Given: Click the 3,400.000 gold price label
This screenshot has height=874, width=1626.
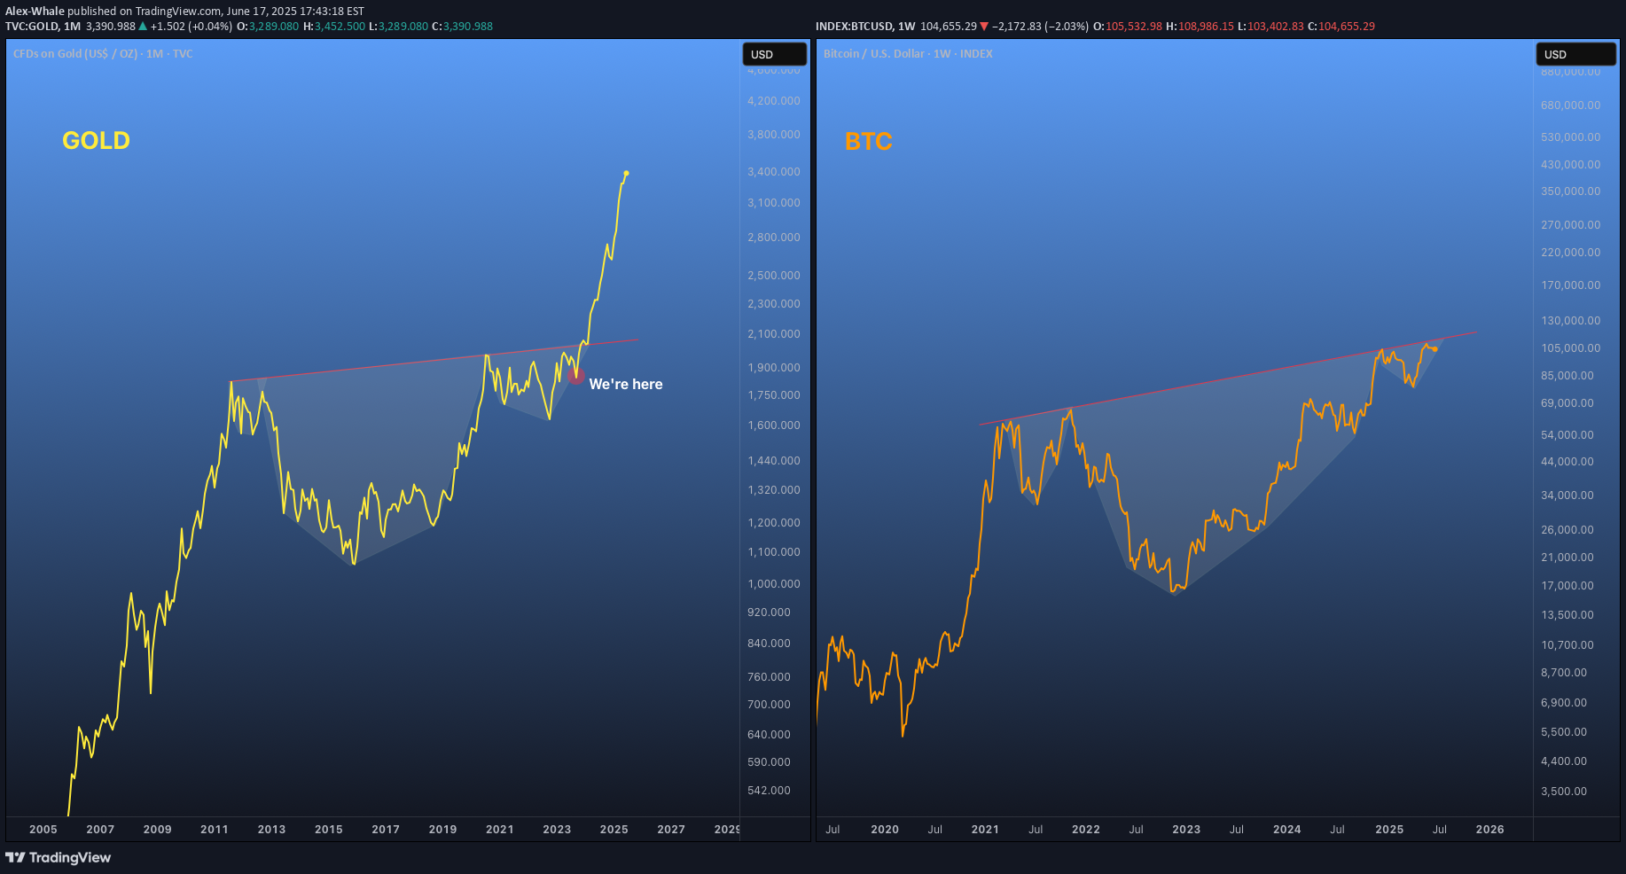Looking at the screenshot, I should pyautogui.click(x=774, y=172).
